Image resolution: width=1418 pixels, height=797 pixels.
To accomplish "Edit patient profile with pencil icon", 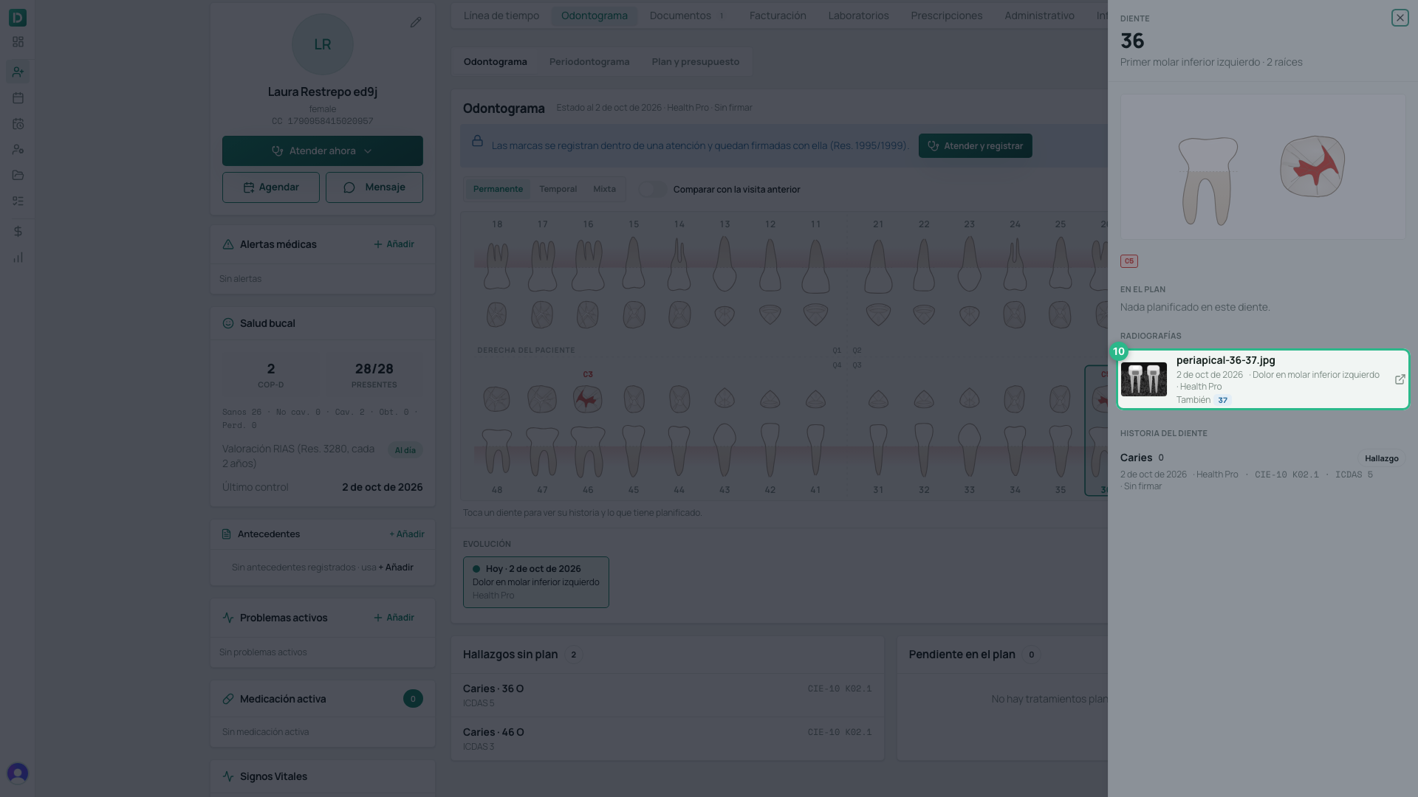I will click(416, 22).
